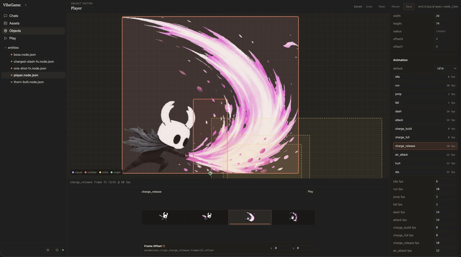Open charged-slash-fx.node.json
This screenshot has width=461, height=257.
33,61
